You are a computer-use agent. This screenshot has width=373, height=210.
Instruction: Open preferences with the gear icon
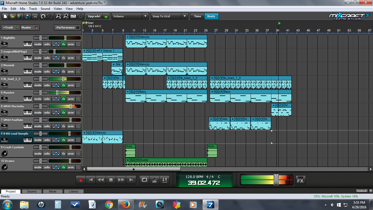(x=81, y=16)
